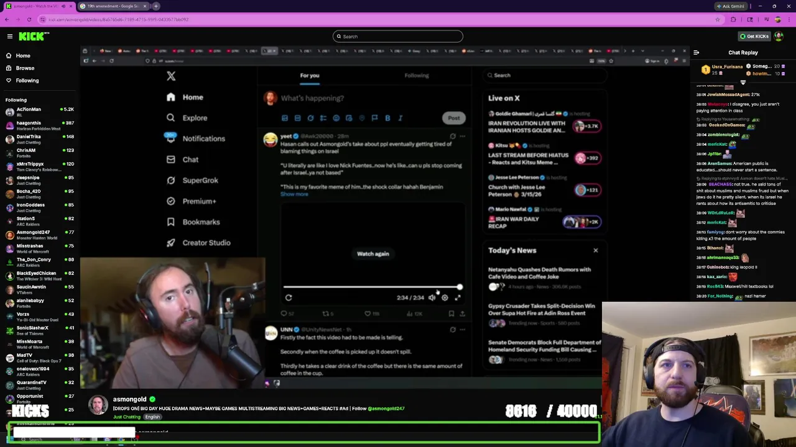Click the English language tag

pyautogui.click(x=152, y=417)
